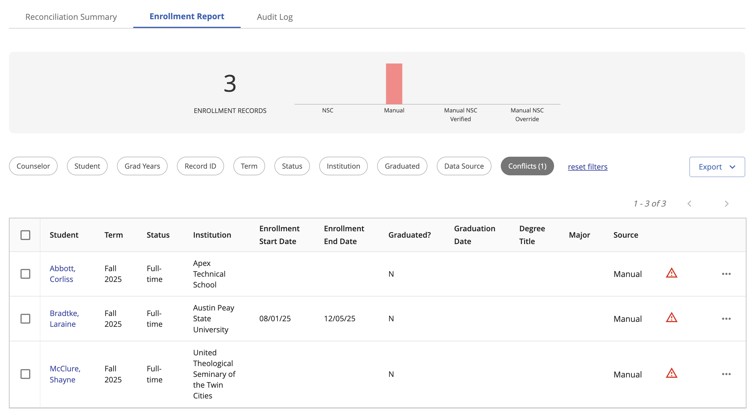Viewport: 756px width, 413px height.
Task: Click the reset filters link
Action: click(587, 167)
